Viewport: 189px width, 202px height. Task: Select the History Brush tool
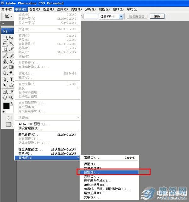[x=11, y=61]
